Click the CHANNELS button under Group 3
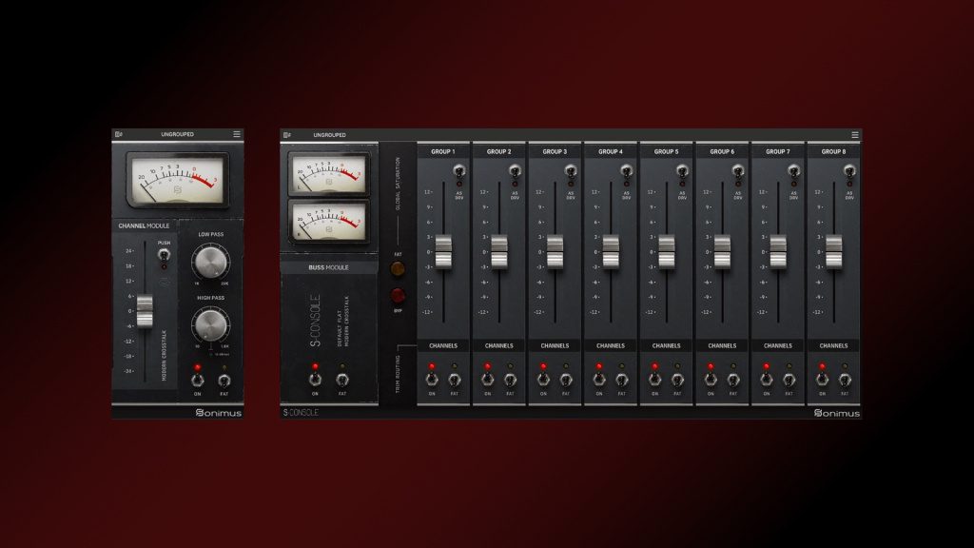 [x=555, y=345]
